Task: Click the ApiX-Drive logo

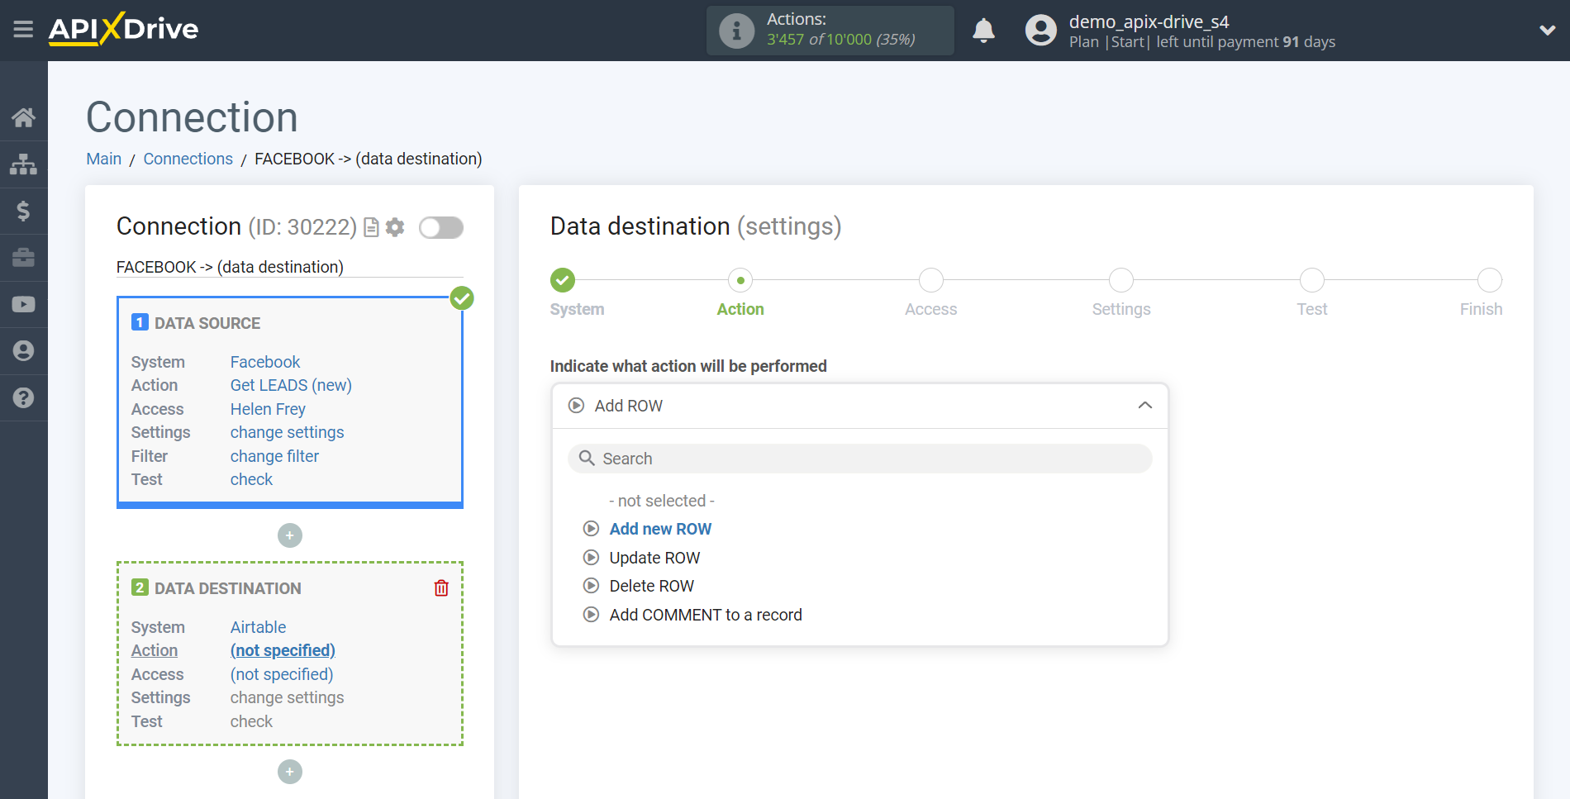Action: (123, 29)
